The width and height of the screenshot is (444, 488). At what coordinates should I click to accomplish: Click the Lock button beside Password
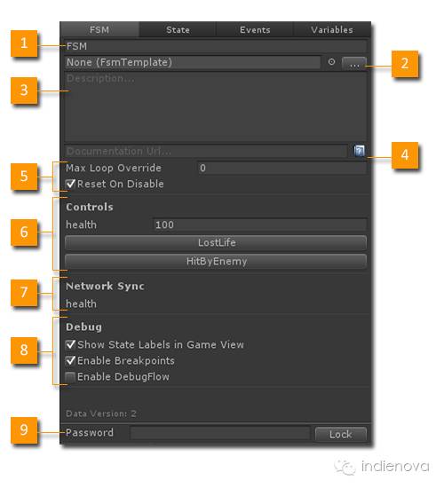341,434
